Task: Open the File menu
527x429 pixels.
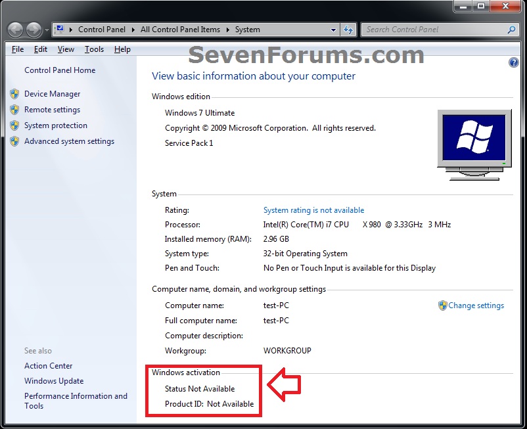Action: (18, 49)
